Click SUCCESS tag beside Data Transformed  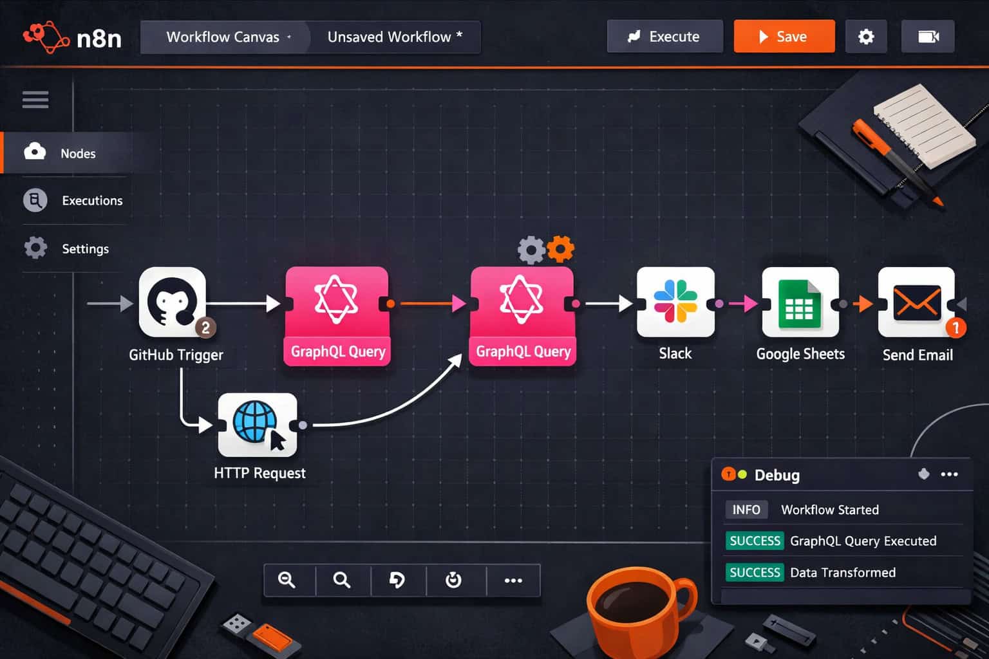coord(755,572)
